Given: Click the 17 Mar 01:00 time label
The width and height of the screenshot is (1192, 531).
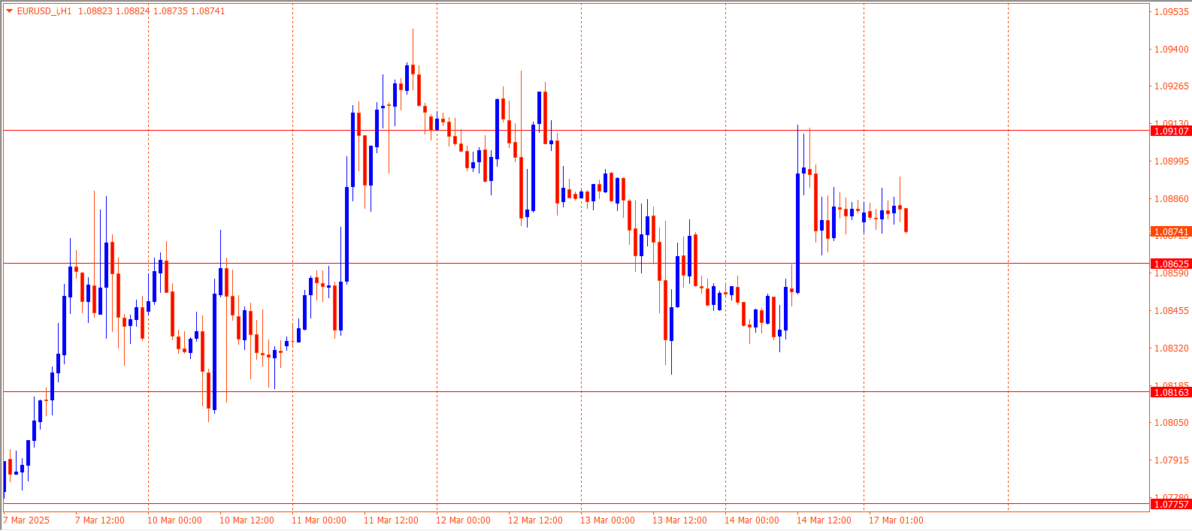Looking at the screenshot, I should coord(896,520).
